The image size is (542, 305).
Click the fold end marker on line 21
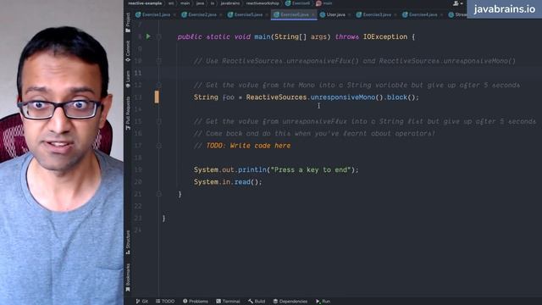tap(158, 194)
